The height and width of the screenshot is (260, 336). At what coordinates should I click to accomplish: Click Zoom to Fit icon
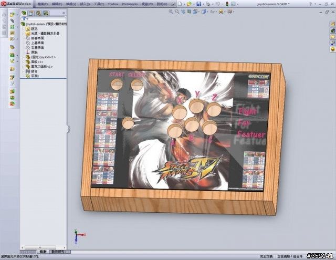(x=171, y=12)
